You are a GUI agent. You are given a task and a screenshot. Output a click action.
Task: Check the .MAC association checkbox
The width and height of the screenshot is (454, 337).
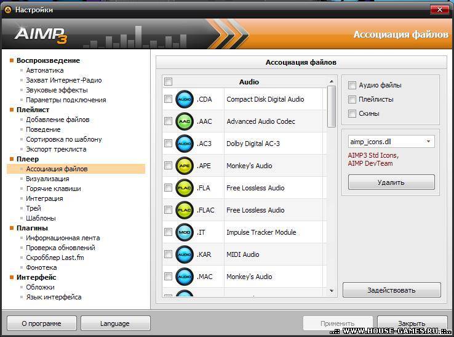[168, 277]
